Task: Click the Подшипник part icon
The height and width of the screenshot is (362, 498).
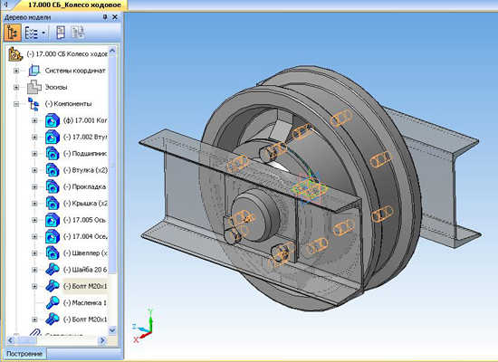Action: pyautogui.click(x=53, y=154)
